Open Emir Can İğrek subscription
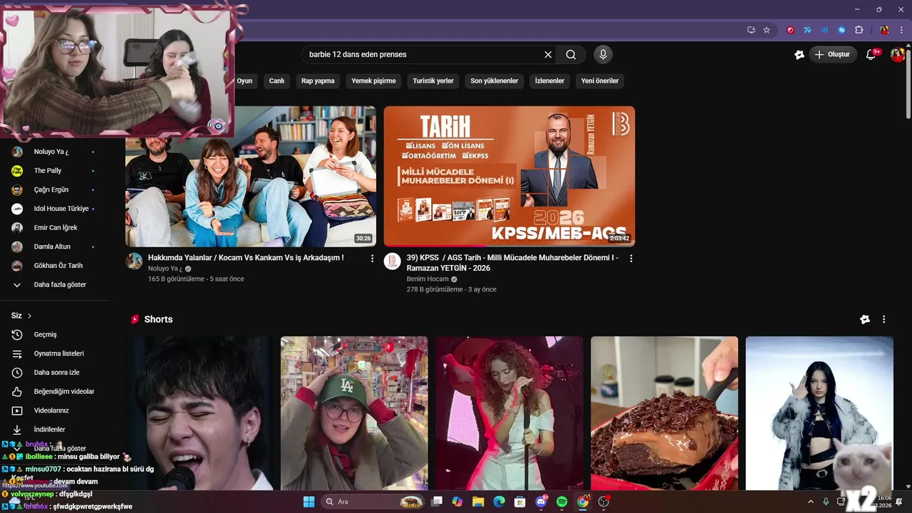This screenshot has width=912, height=513. (54, 227)
